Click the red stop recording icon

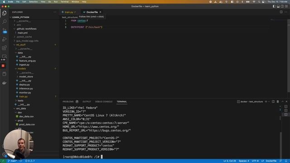coord(3,66)
